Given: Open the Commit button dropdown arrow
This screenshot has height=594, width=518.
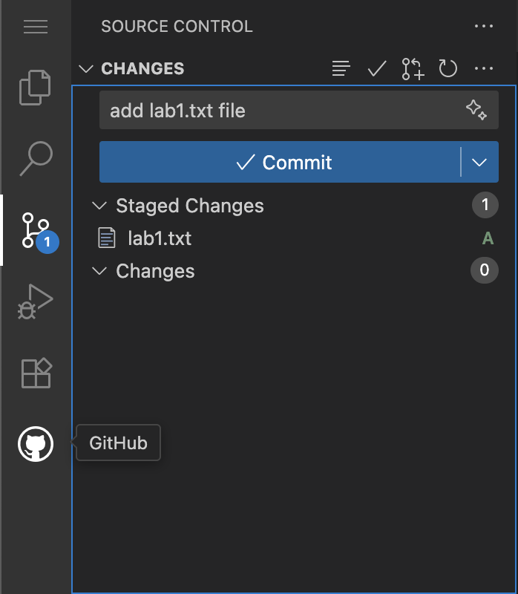Looking at the screenshot, I should click(479, 163).
